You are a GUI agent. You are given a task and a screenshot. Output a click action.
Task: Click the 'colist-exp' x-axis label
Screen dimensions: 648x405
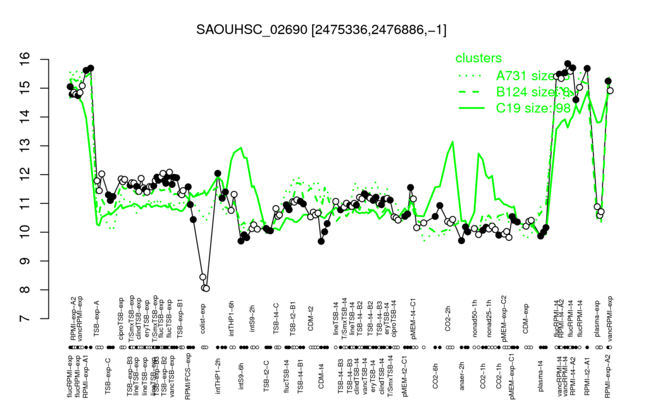[203, 319]
